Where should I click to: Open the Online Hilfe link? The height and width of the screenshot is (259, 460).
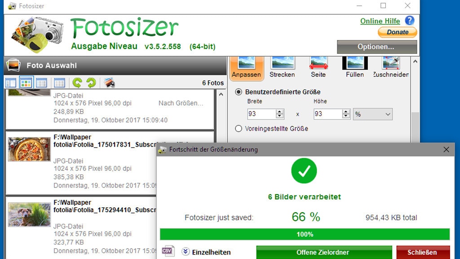[380, 21]
